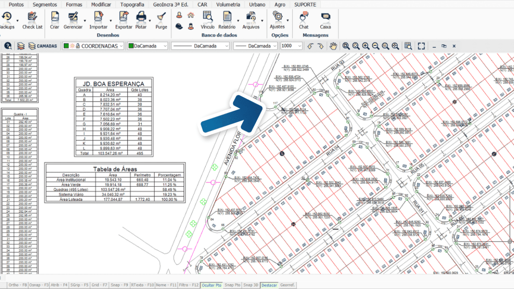
Task: Open the Arquivos files tool
Action: click(251, 20)
